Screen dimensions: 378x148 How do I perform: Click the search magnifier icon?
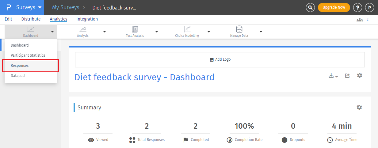311,7
